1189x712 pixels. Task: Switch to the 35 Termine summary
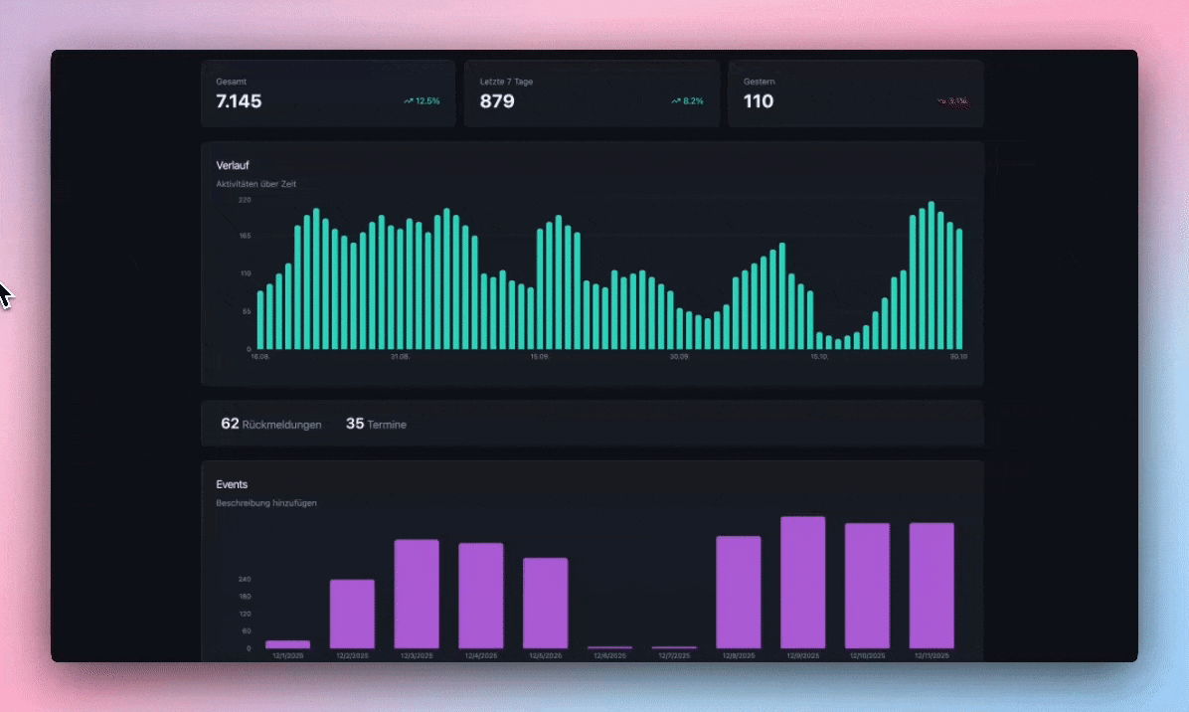pyautogui.click(x=376, y=424)
